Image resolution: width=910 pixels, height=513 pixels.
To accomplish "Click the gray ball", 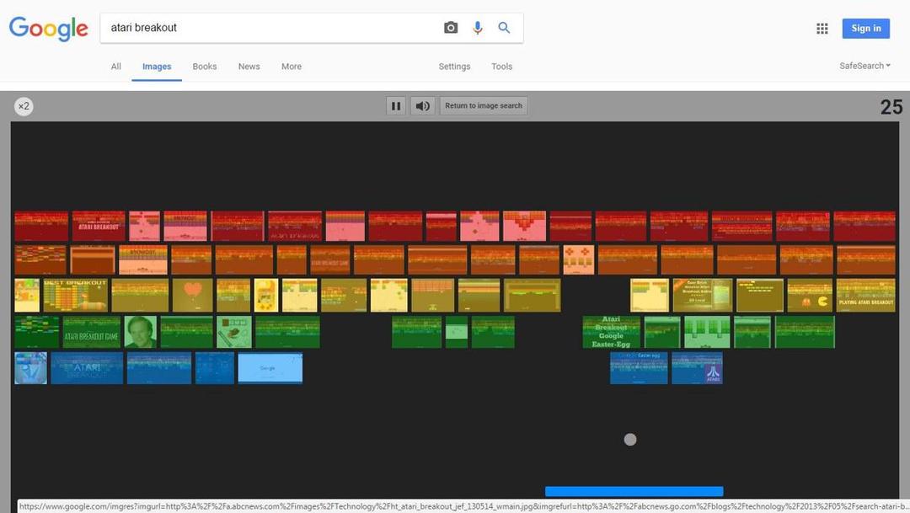I will [x=629, y=440].
